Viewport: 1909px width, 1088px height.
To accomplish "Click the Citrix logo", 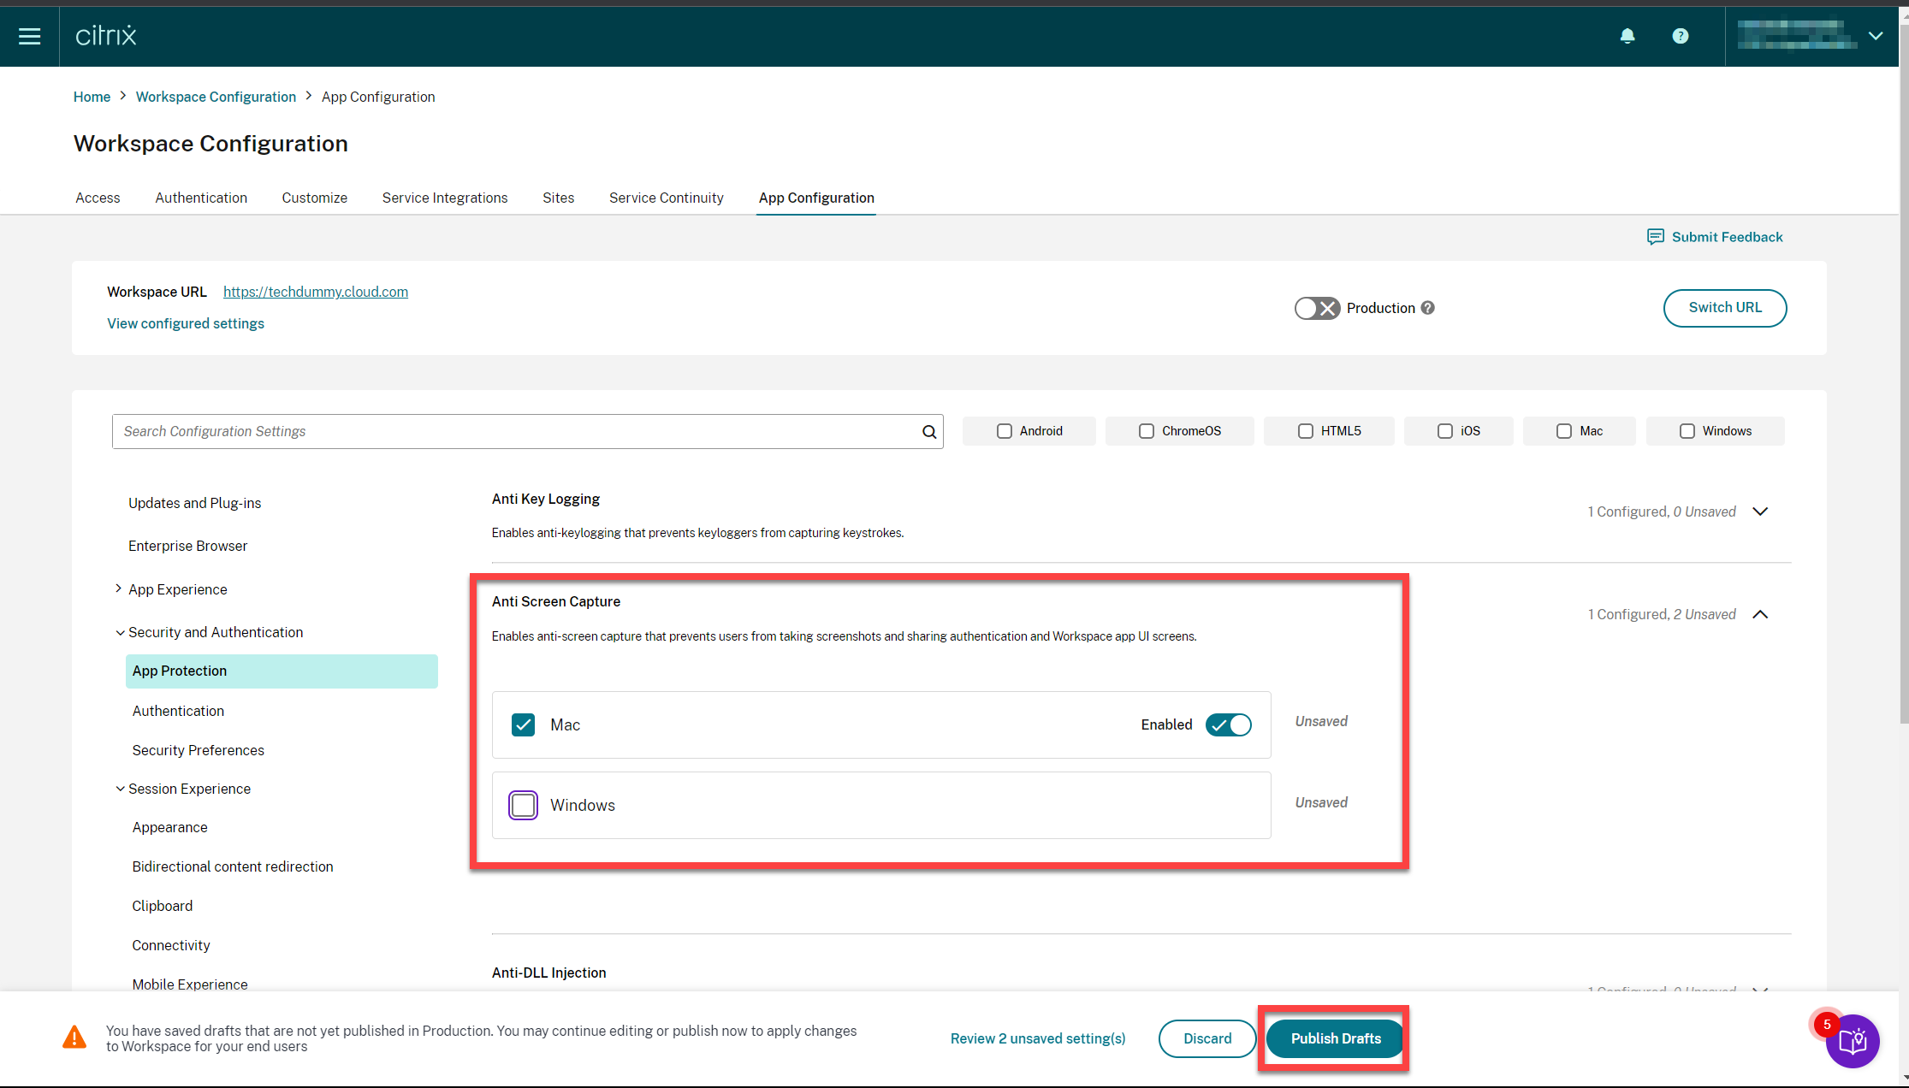I will pyautogui.click(x=106, y=36).
